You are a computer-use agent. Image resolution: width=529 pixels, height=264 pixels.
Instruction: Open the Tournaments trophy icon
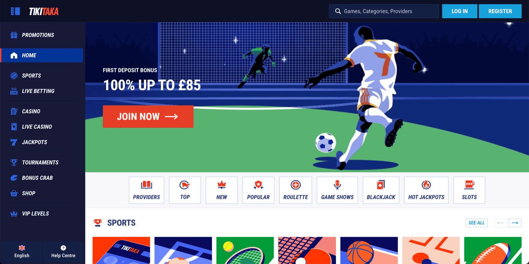14,162
